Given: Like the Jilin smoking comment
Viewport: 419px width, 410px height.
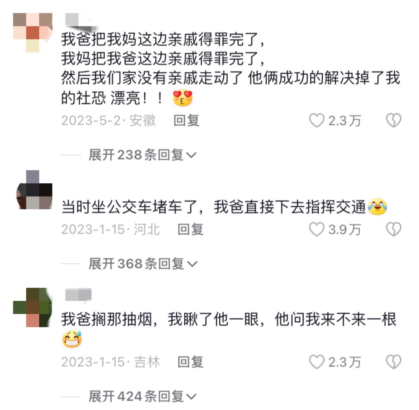Looking at the screenshot, I should [317, 362].
